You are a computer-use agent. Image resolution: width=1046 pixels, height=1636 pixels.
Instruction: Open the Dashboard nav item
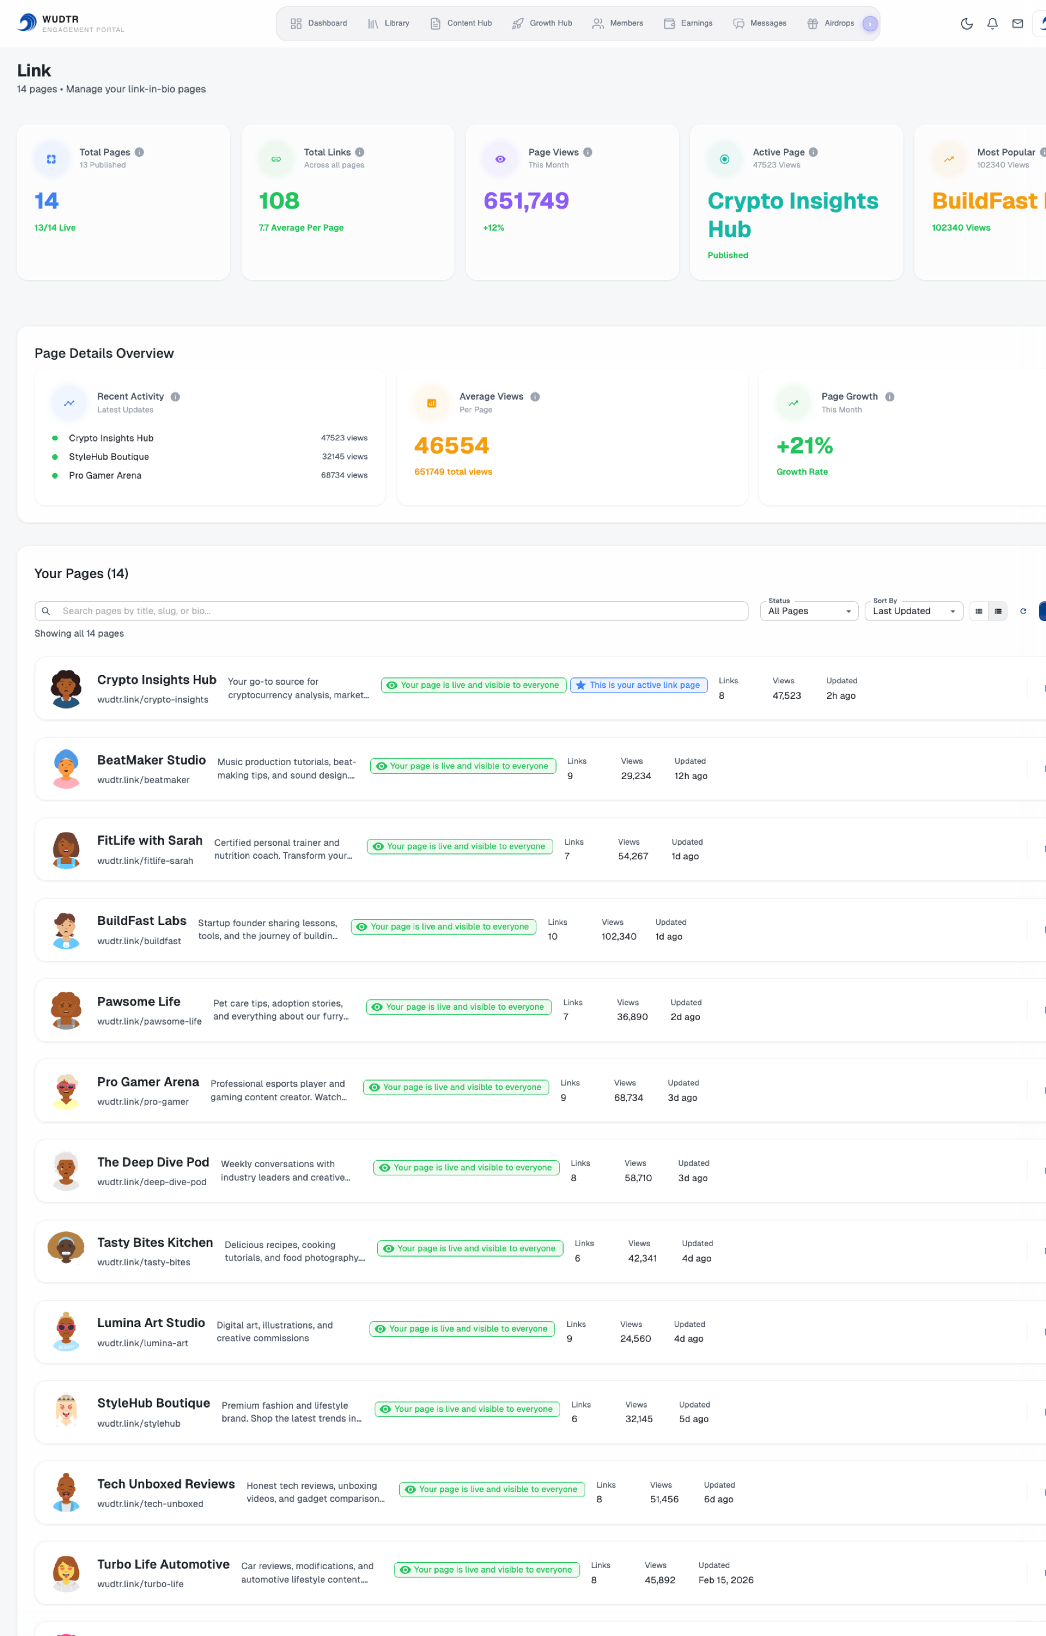click(x=319, y=23)
